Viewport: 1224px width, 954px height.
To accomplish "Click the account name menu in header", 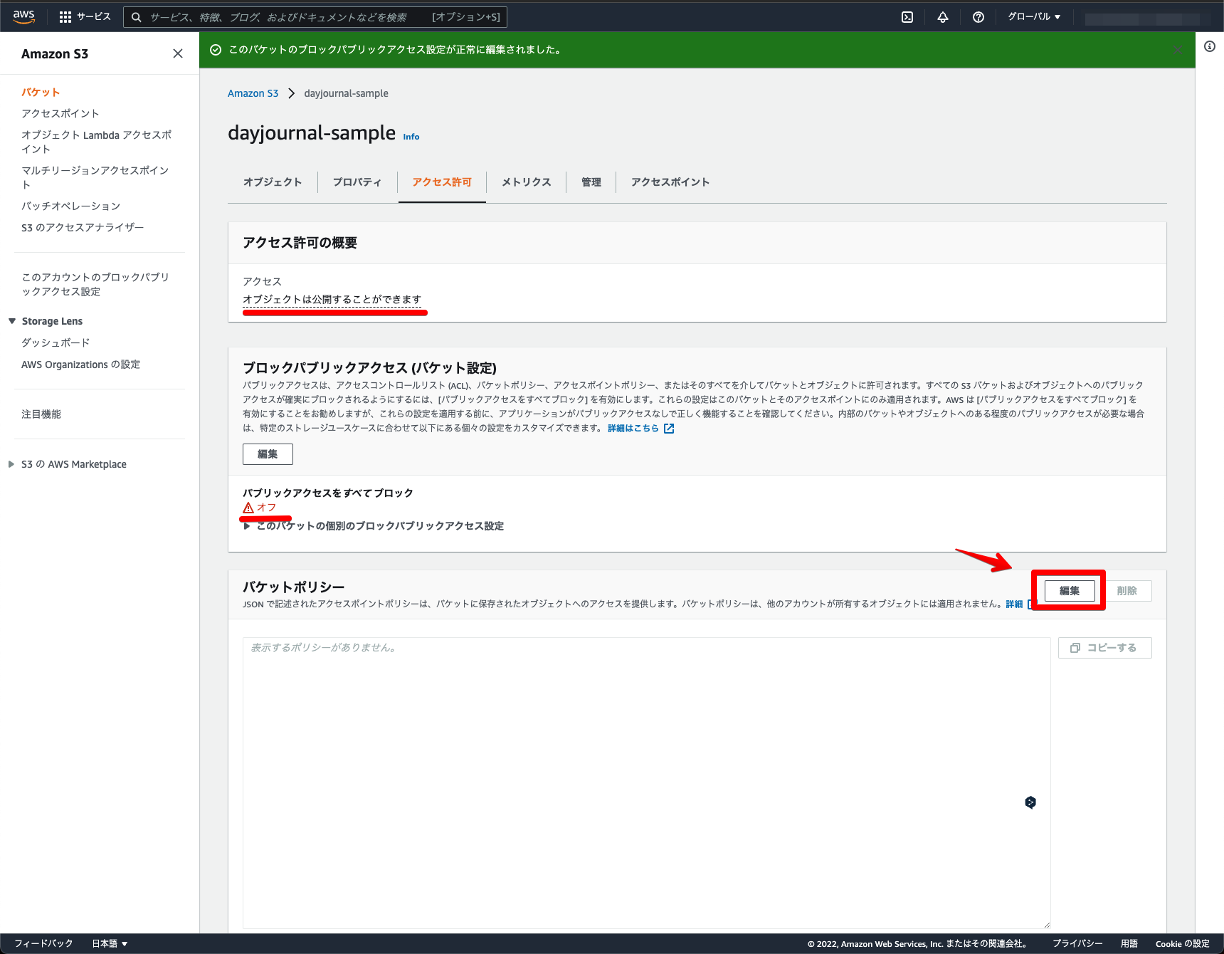I will [1147, 19].
